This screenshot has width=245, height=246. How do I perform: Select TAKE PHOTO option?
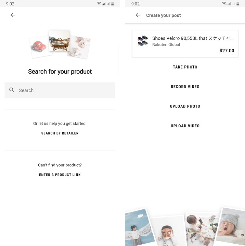coord(185,67)
